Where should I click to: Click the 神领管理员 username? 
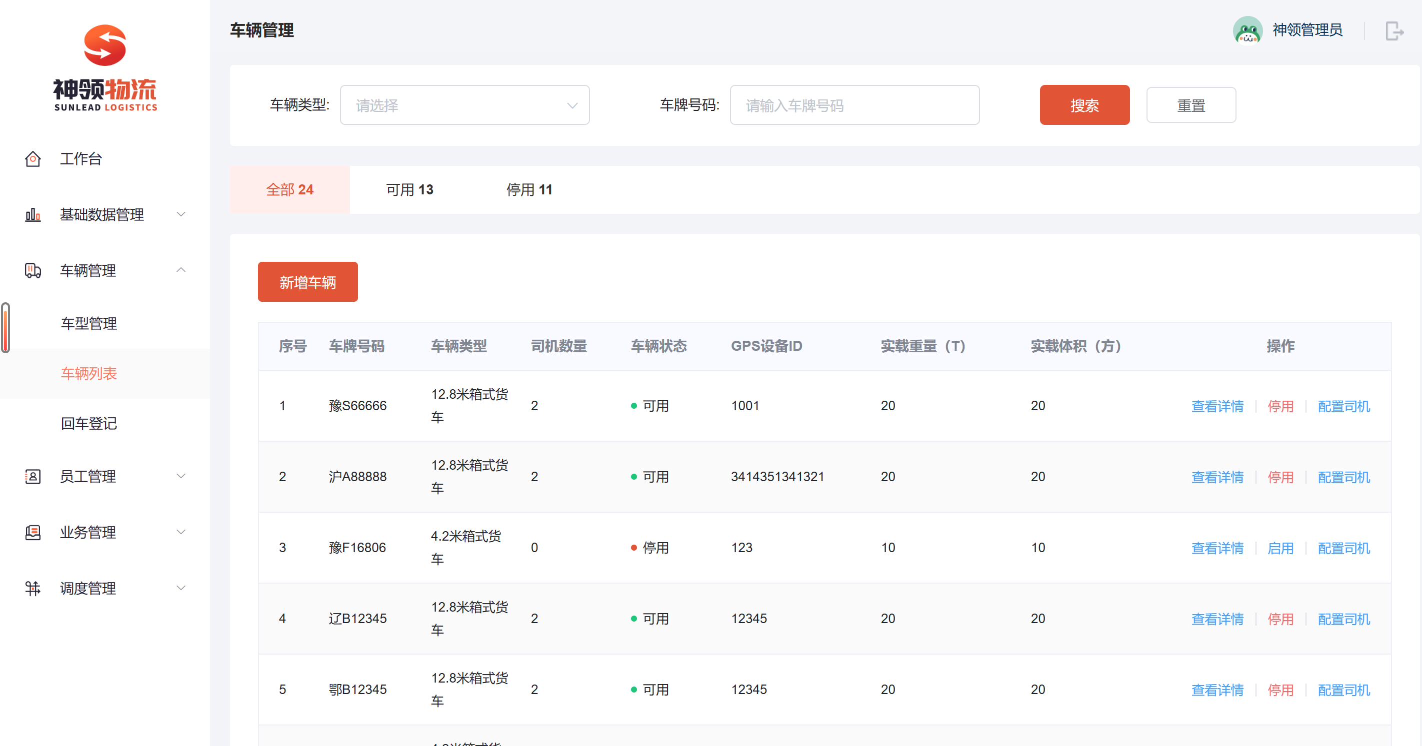click(1307, 30)
